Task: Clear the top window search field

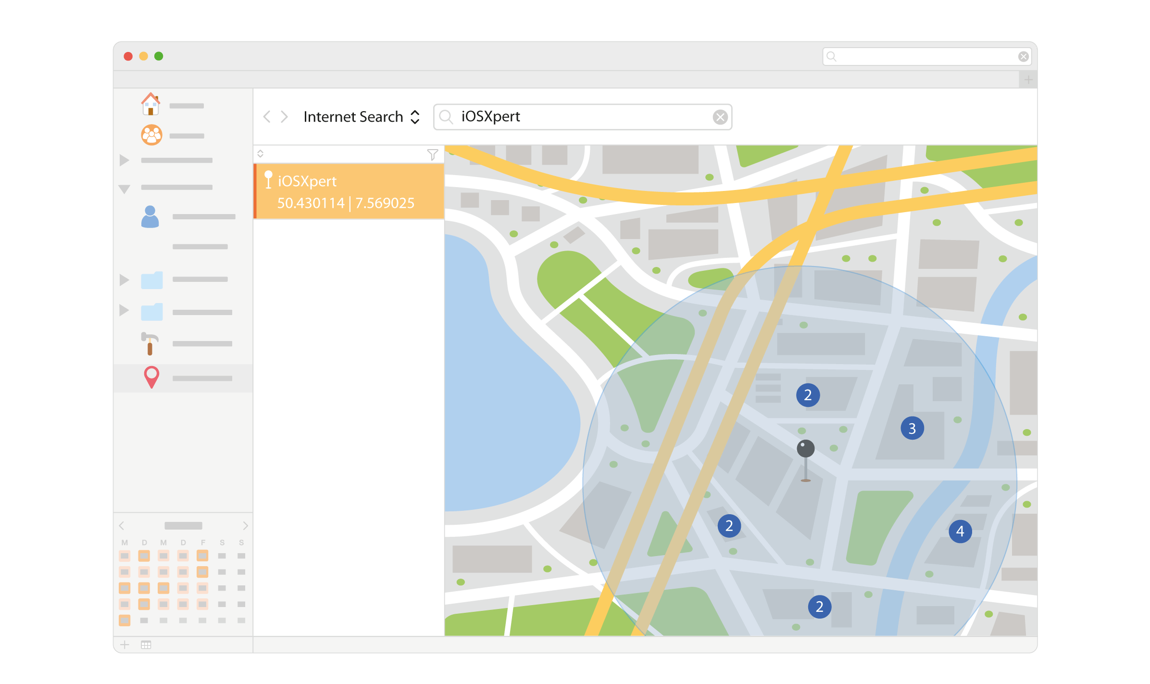Action: pyautogui.click(x=1024, y=57)
